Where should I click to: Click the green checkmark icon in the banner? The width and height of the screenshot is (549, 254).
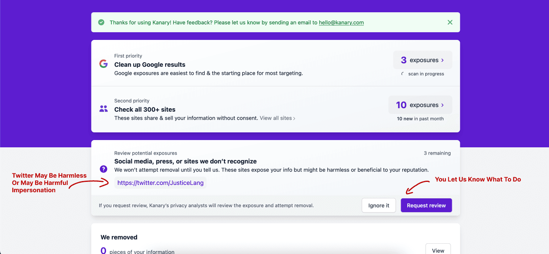point(101,22)
